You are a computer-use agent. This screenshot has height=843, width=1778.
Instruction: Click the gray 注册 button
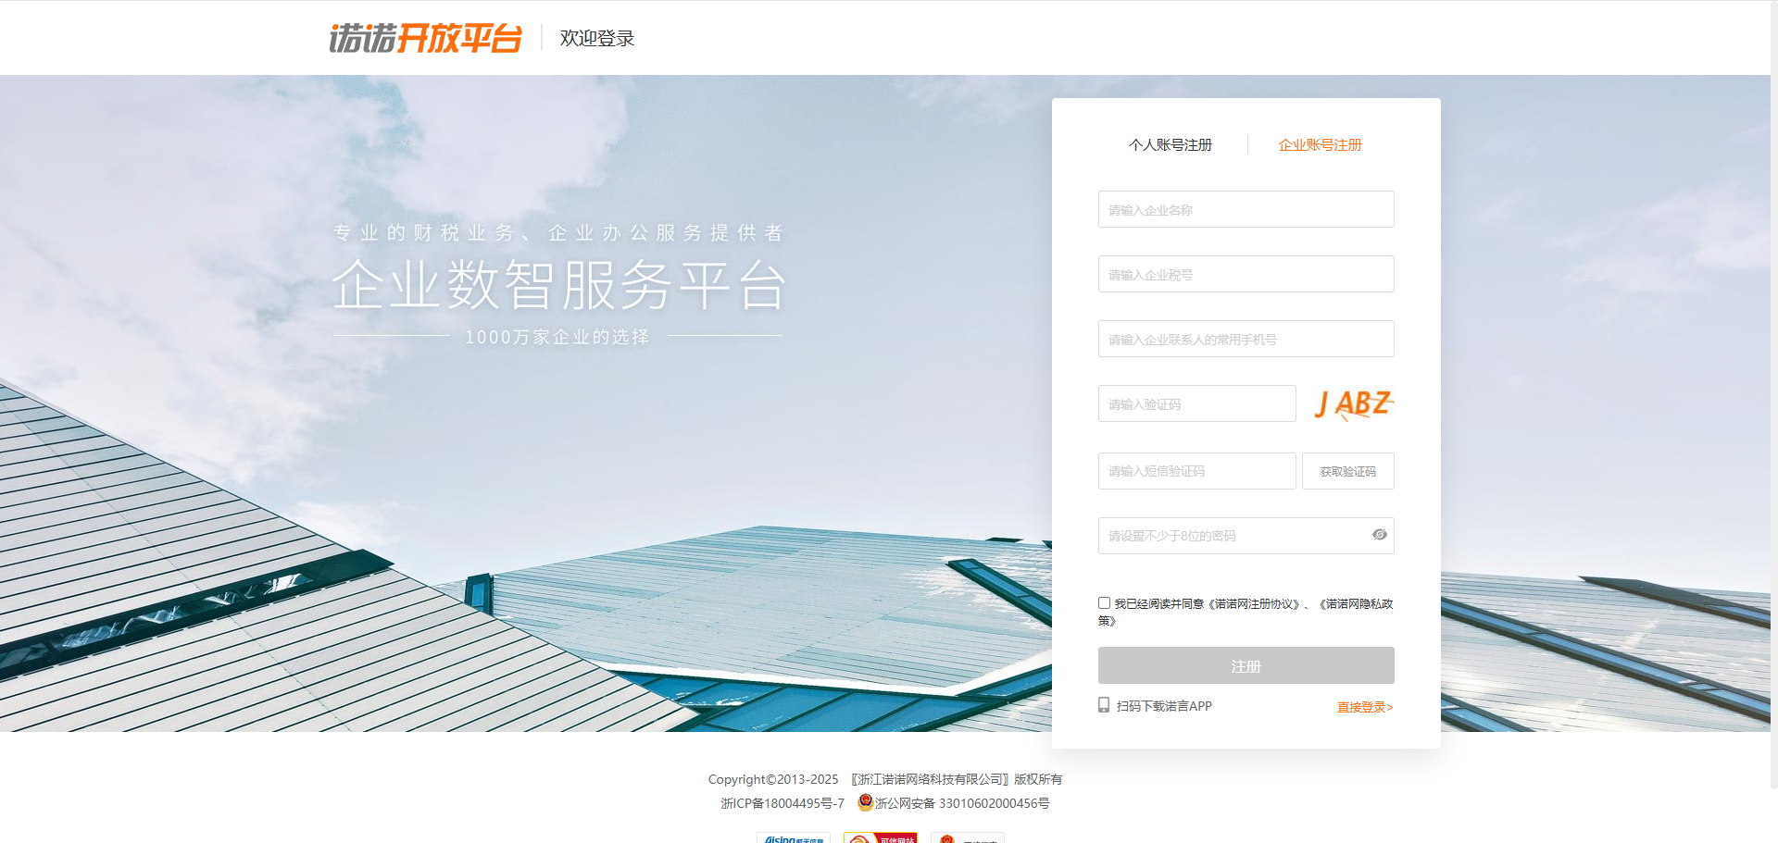(1246, 665)
